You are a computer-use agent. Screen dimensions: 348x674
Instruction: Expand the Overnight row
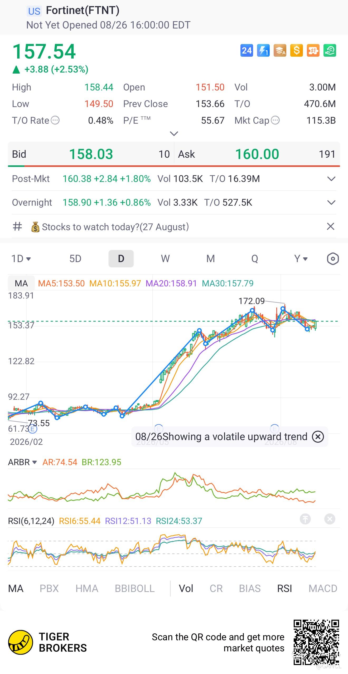pos(331,203)
